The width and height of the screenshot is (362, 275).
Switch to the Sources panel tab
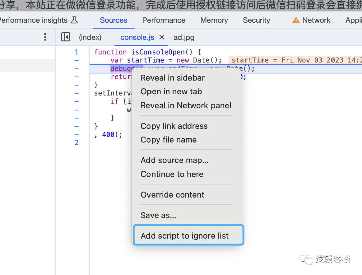coord(113,20)
